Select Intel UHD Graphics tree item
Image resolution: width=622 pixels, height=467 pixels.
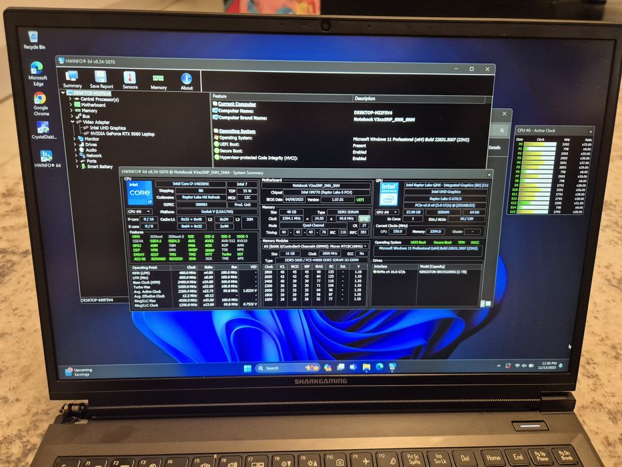click(107, 128)
